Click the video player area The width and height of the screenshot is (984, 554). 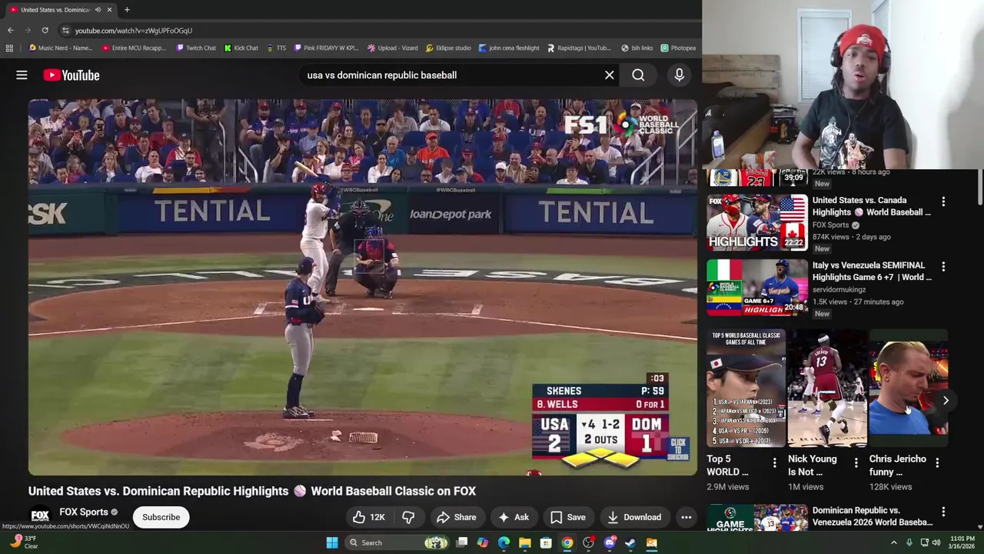363,287
